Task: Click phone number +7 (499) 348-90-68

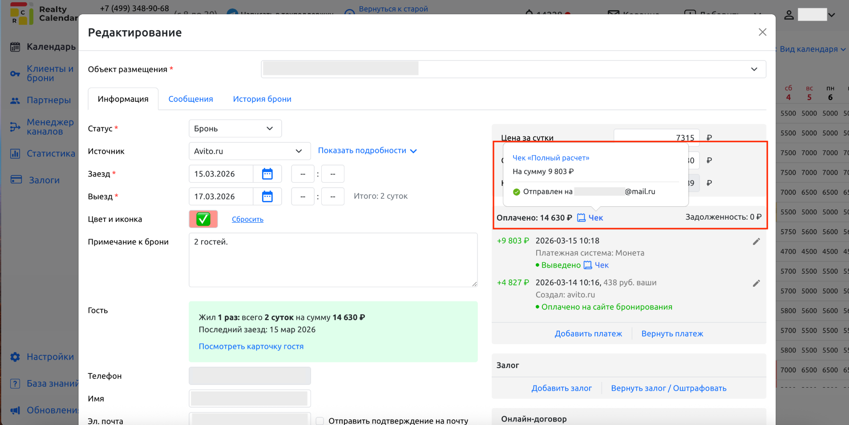Action: (134, 8)
